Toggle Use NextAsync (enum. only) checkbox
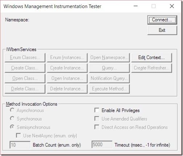Viewport: 183px width, 156px height. pyautogui.click(x=19, y=136)
